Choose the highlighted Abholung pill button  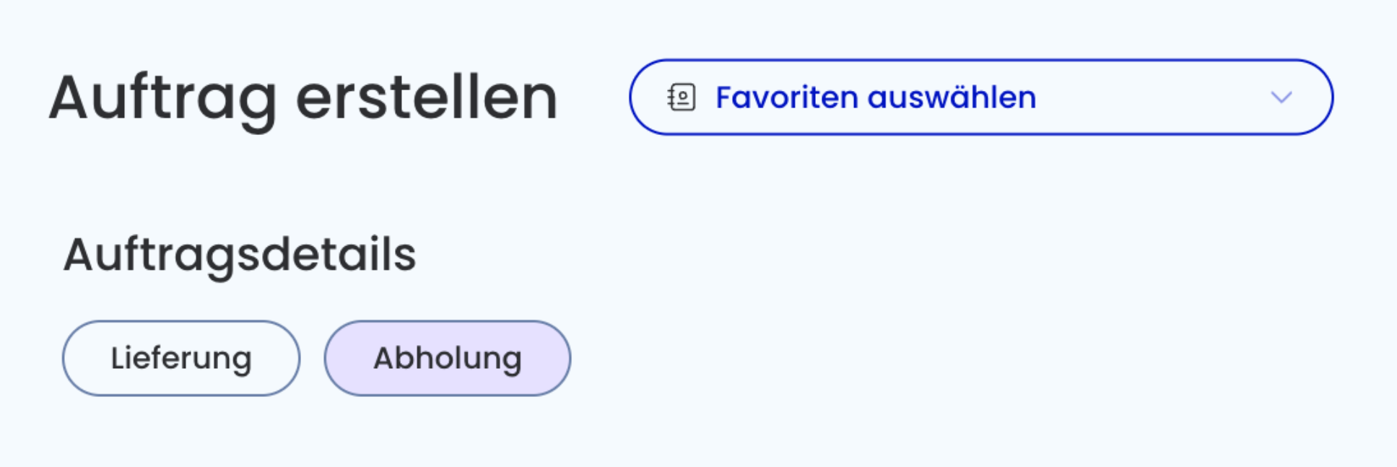tap(448, 358)
